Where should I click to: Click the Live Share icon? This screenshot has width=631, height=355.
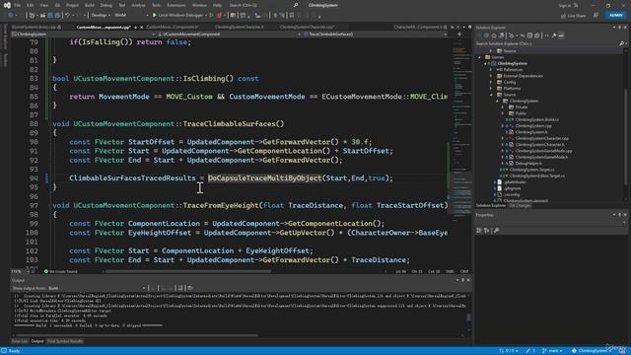click(x=563, y=16)
